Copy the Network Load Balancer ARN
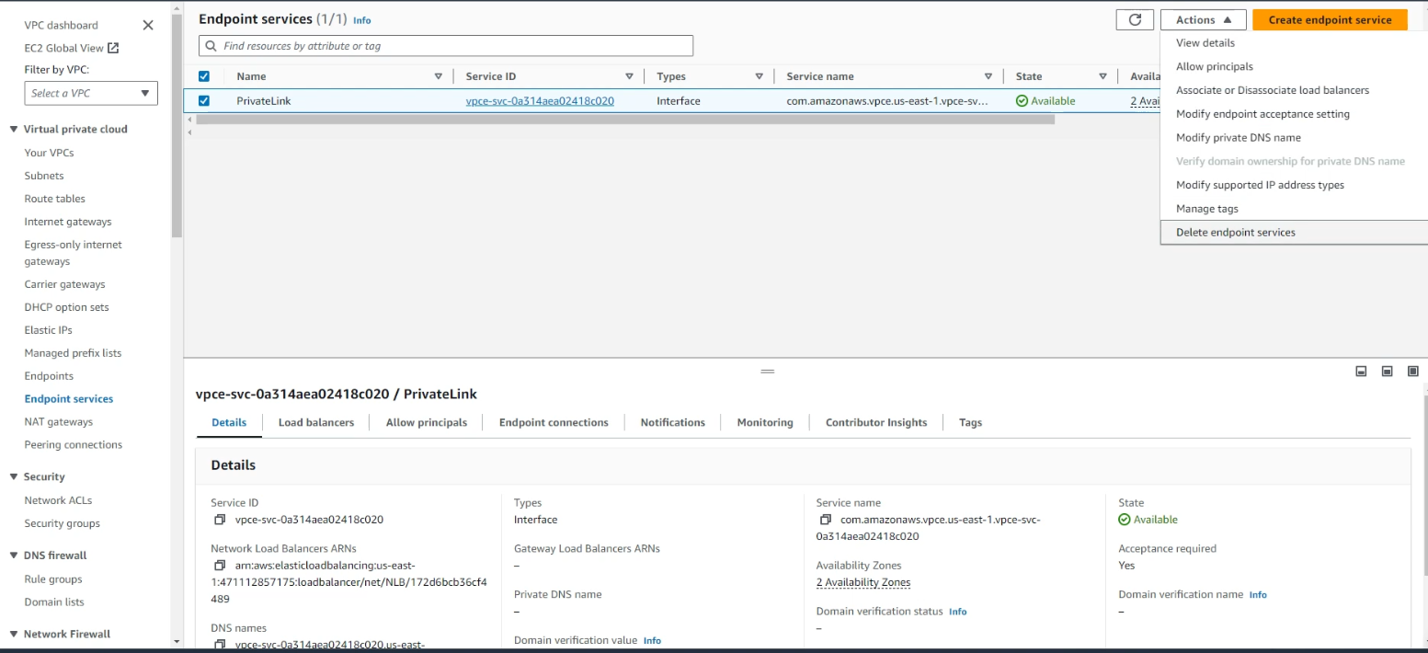 point(220,566)
